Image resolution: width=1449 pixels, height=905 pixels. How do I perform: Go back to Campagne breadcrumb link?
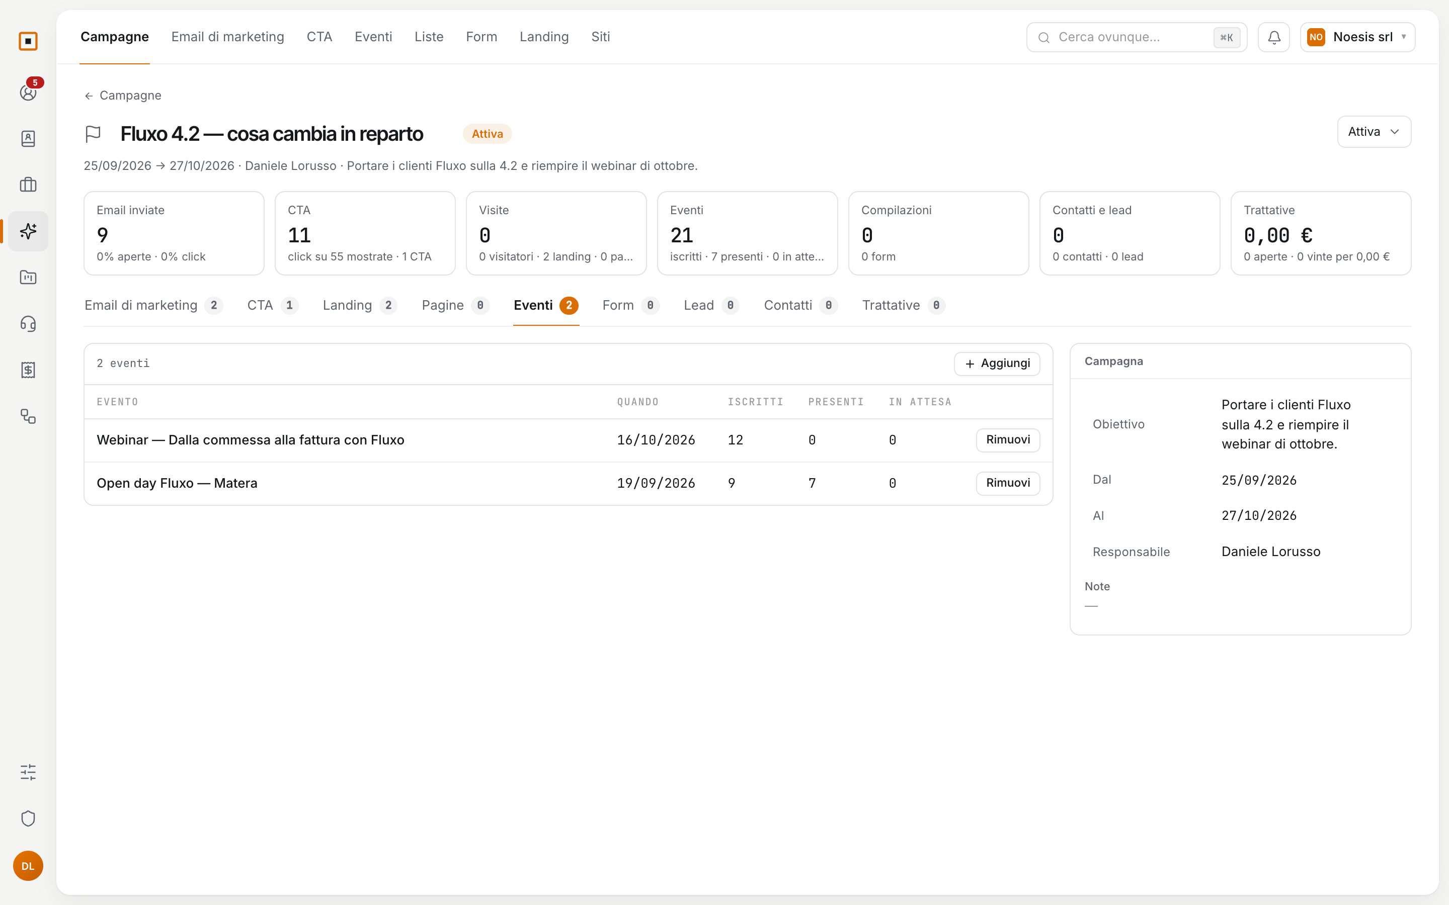click(x=123, y=96)
